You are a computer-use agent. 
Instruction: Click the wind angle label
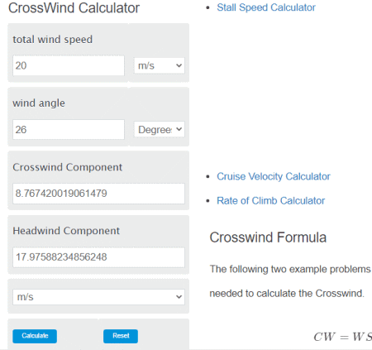[39, 103]
